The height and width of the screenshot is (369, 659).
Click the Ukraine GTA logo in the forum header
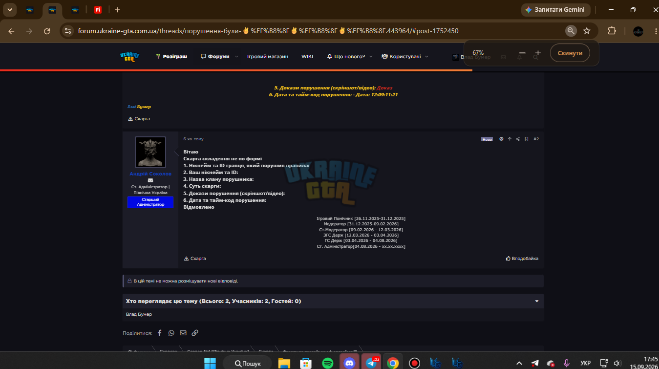(x=129, y=57)
